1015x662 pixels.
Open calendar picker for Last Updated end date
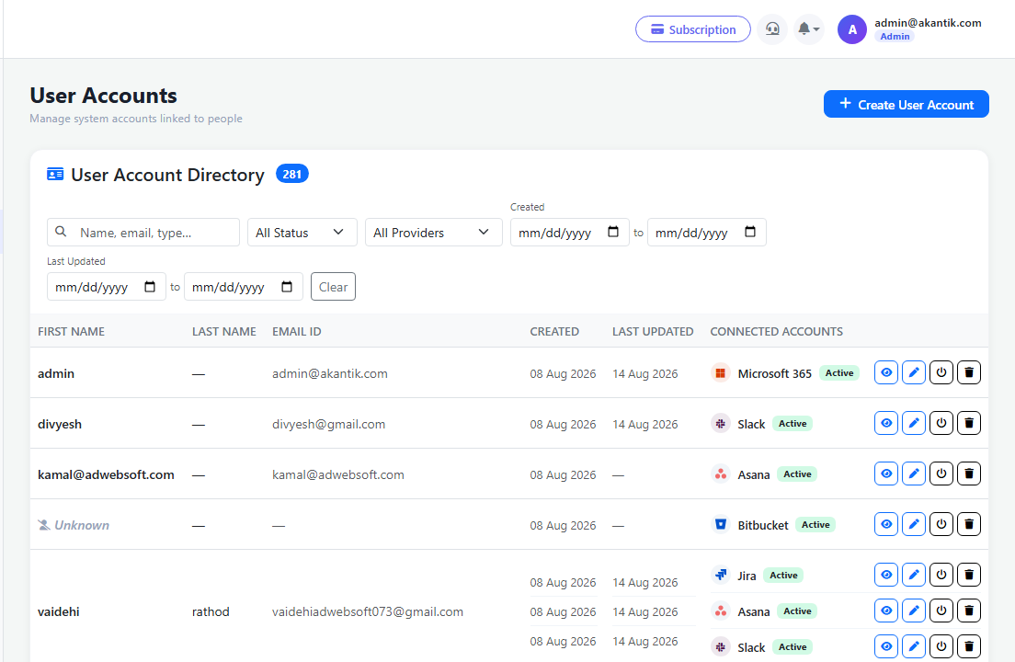click(x=287, y=287)
